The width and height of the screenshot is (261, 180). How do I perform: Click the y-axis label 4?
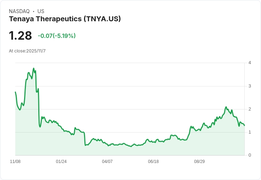250,63
